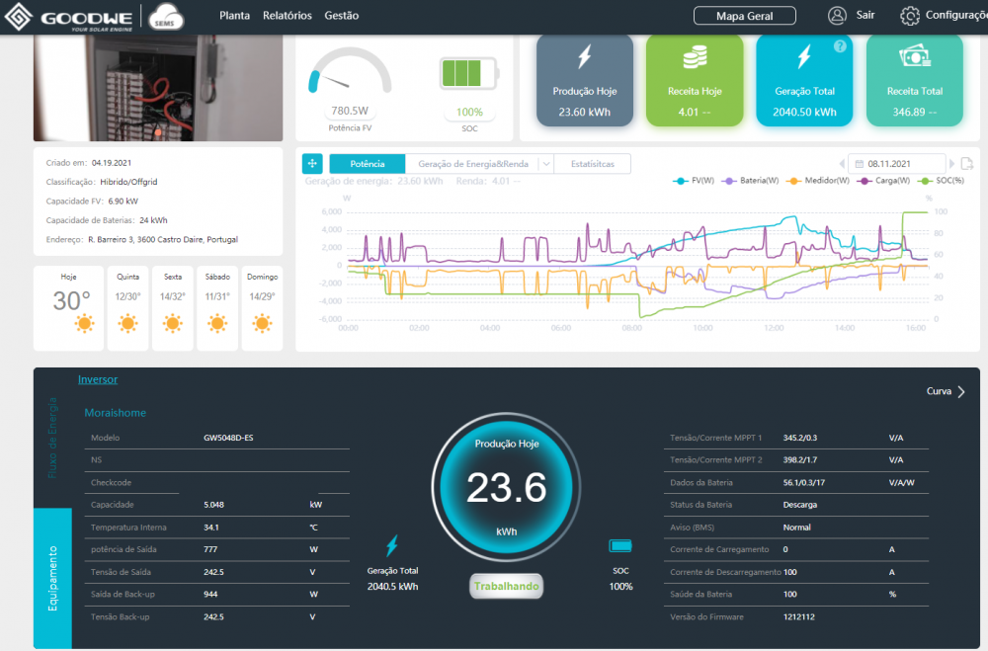This screenshot has height=651, width=988.
Task: Click the help question mark on Geração Total
Action: tap(839, 46)
